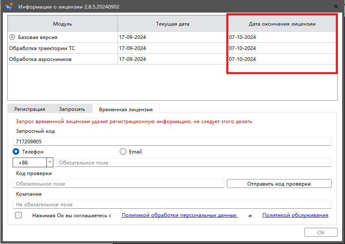
Task: Tick the agreement checkbox next to Нажимая Ок
Action: click(x=18, y=215)
